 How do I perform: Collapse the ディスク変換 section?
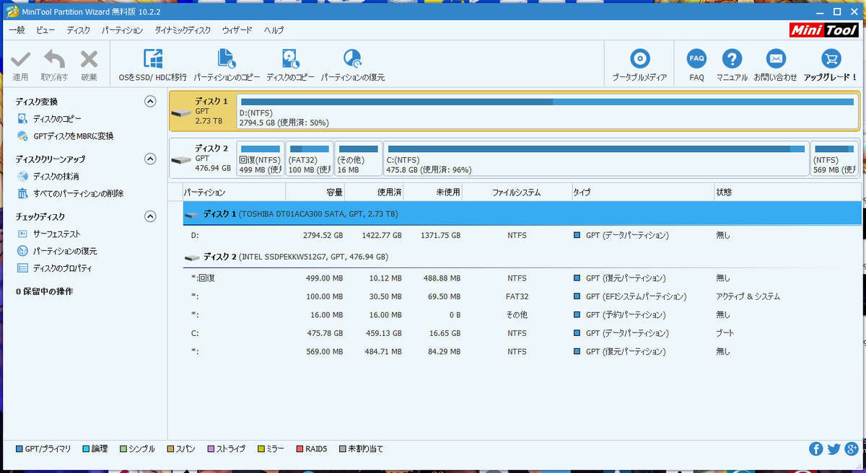click(150, 102)
